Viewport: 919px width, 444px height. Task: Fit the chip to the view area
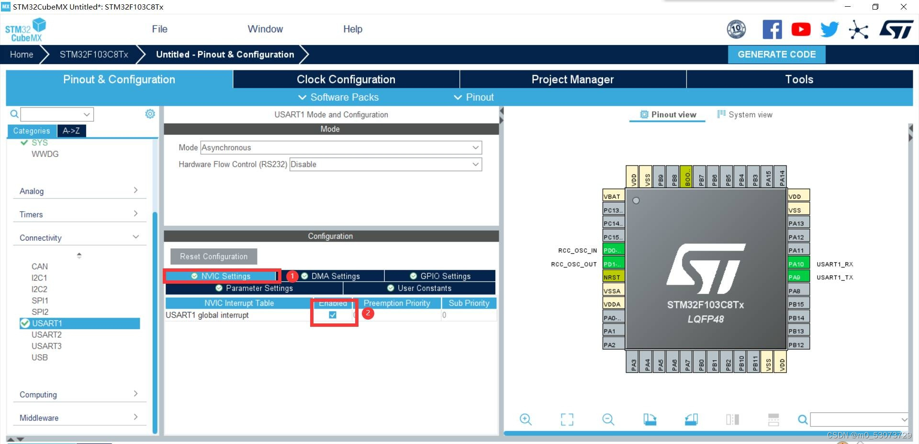tap(567, 420)
